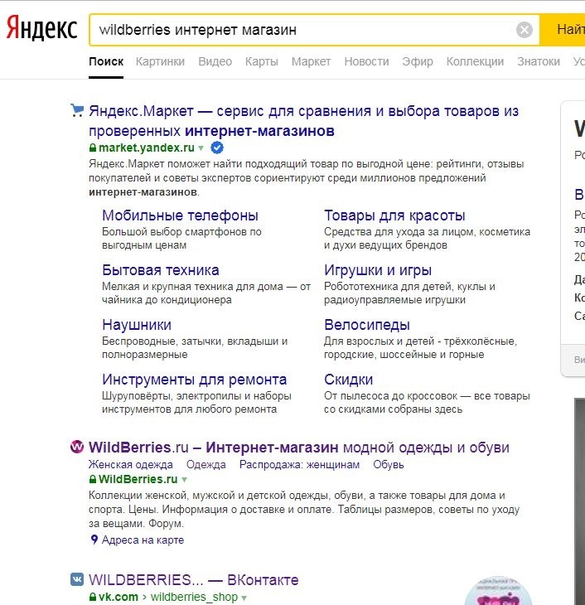This screenshot has width=585, height=605.
Task: Switch to the Картинки tab
Action: click(x=161, y=61)
